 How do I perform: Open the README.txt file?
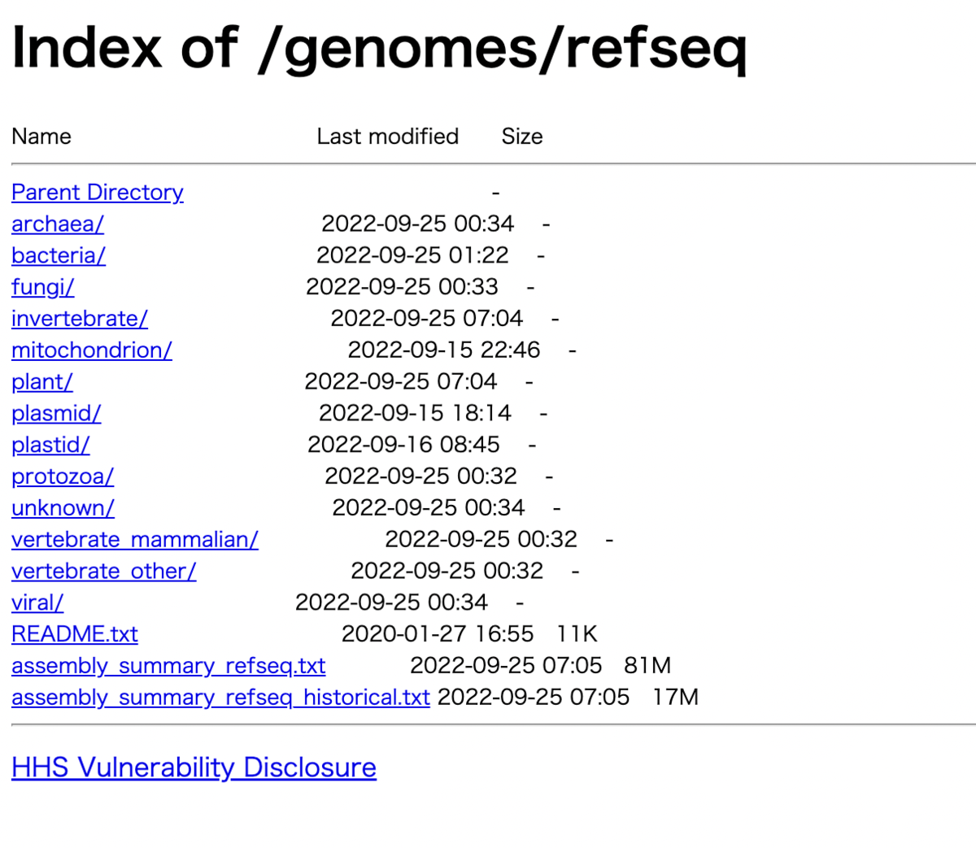coord(75,634)
